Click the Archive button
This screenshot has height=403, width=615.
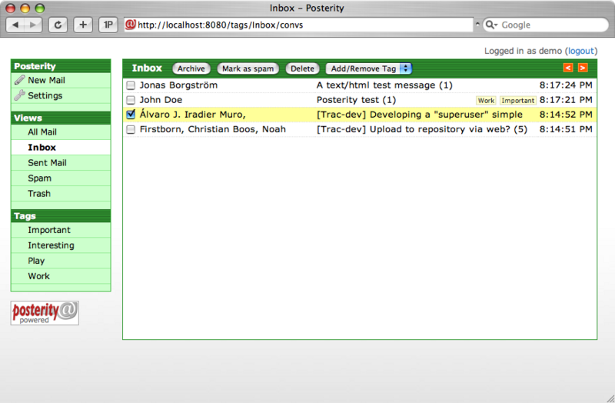point(191,68)
